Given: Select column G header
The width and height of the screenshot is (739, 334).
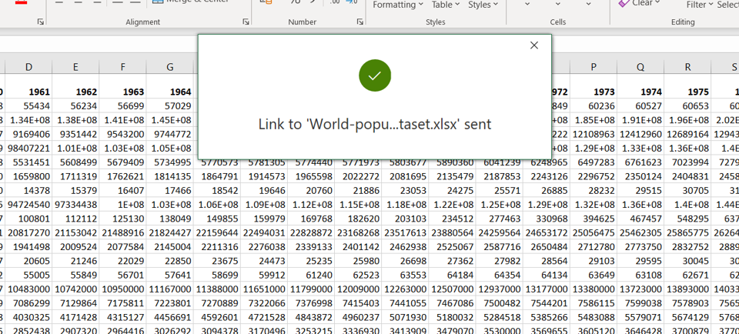Looking at the screenshot, I should pos(170,68).
